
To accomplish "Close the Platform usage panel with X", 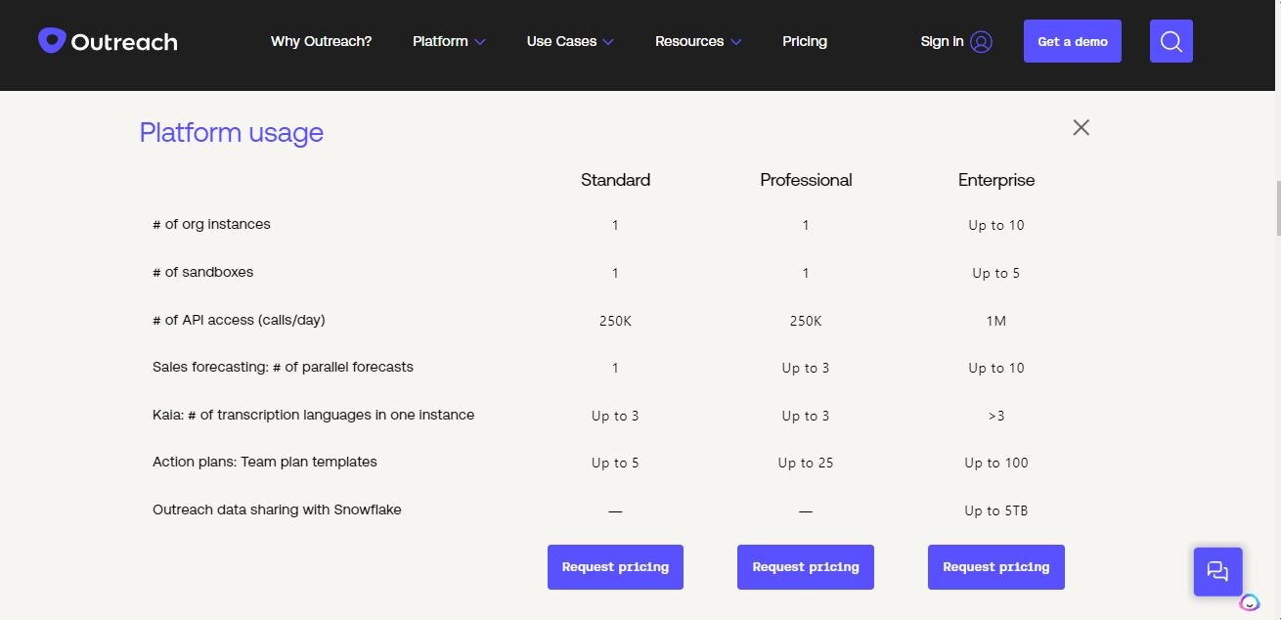I will tap(1081, 127).
